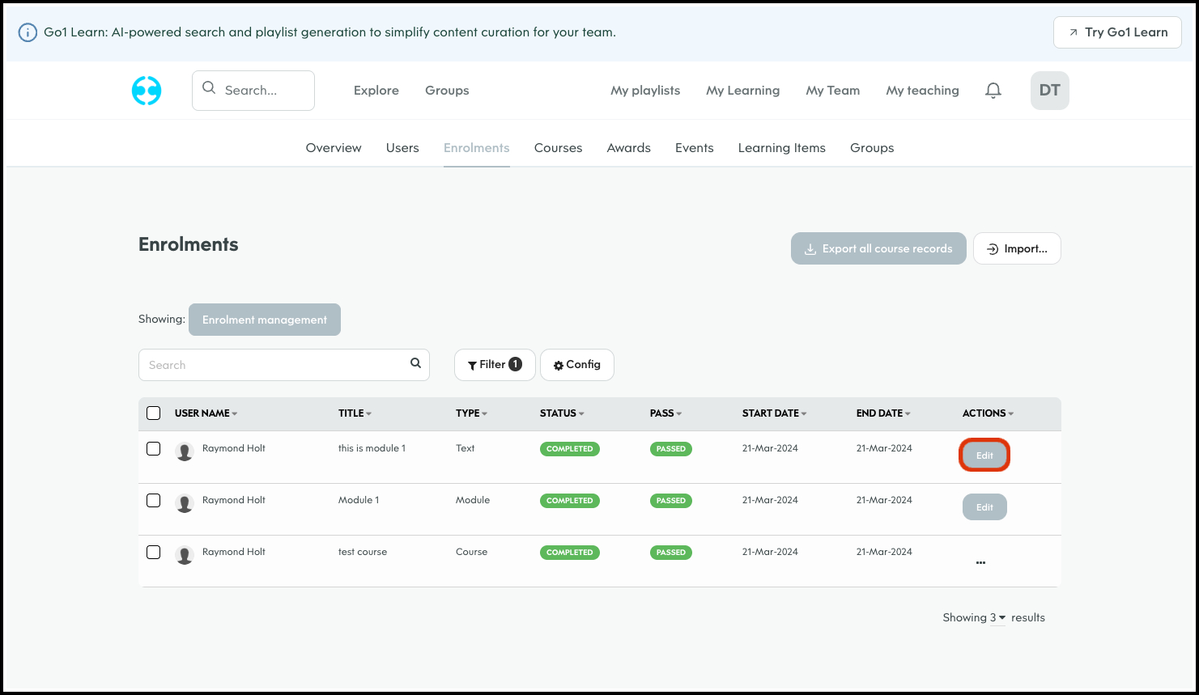Focus the enrolments Search input field

pos(275,365)
